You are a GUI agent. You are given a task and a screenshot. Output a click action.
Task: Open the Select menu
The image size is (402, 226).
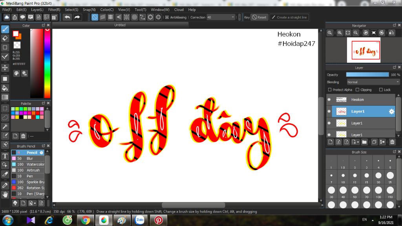(x=71, y=9)
